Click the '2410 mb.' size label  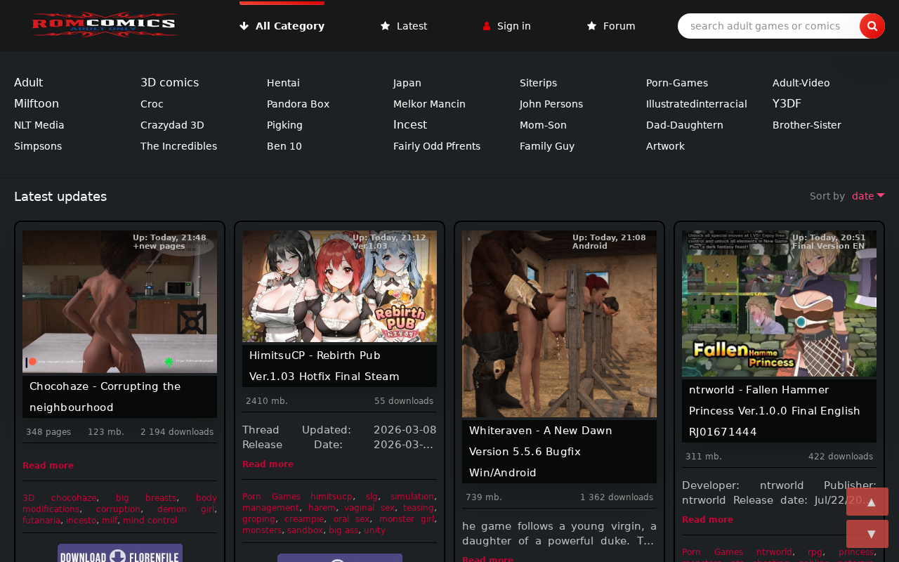(267, 401)
